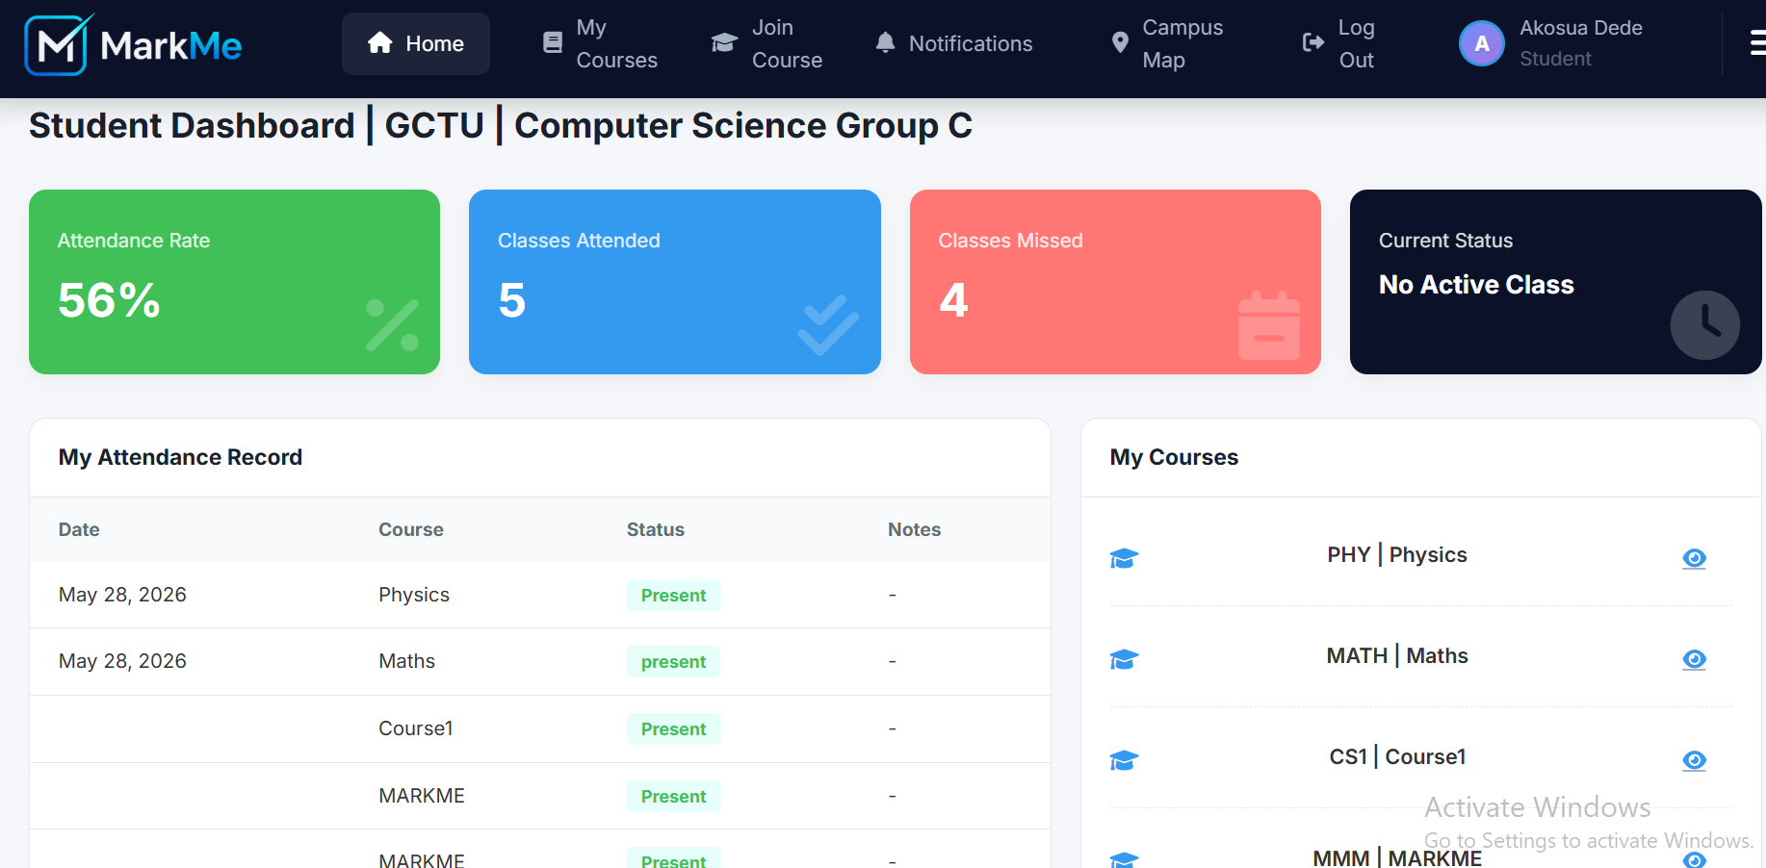The width and height of the screenshot is (1766, 868).
Task: Click the graduation cap icon beside Join Course
Action: pos(724,42)
